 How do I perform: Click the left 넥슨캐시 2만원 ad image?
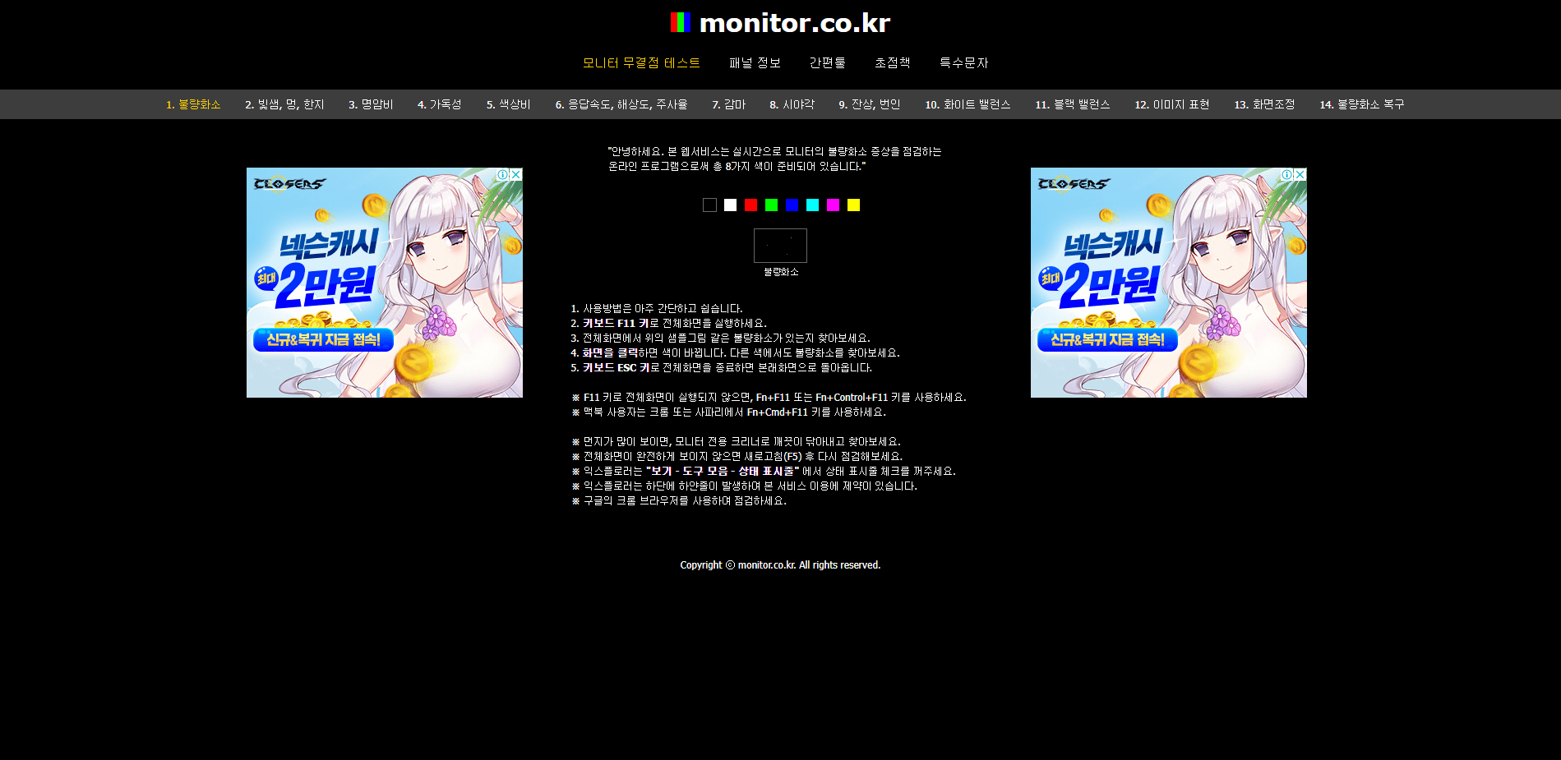tap(385, 283)
